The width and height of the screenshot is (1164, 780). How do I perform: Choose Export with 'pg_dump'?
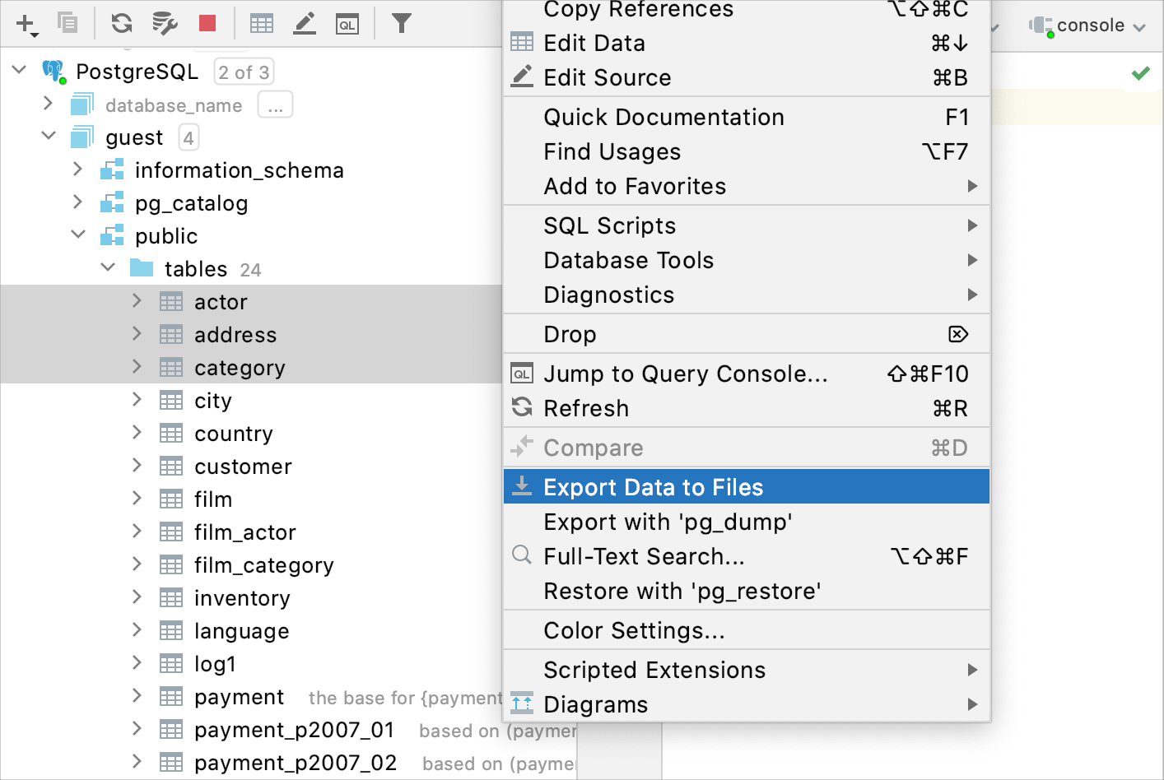pos(668,522)
